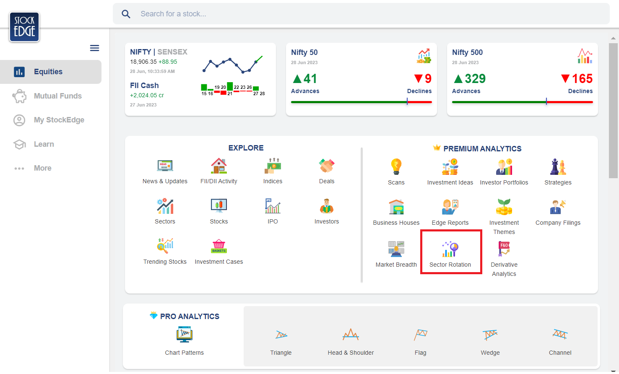Image resolution: width=619 pixels, height=374 pixels.
Task: Open Derivative Analytics F&O icon
Action: (x=504, y=249)
